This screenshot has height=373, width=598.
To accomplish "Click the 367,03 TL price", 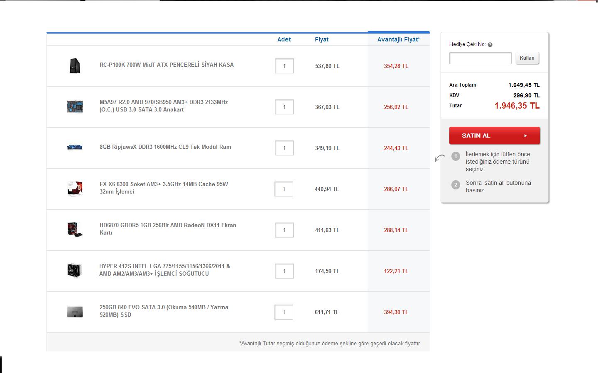I will [327, 107].
